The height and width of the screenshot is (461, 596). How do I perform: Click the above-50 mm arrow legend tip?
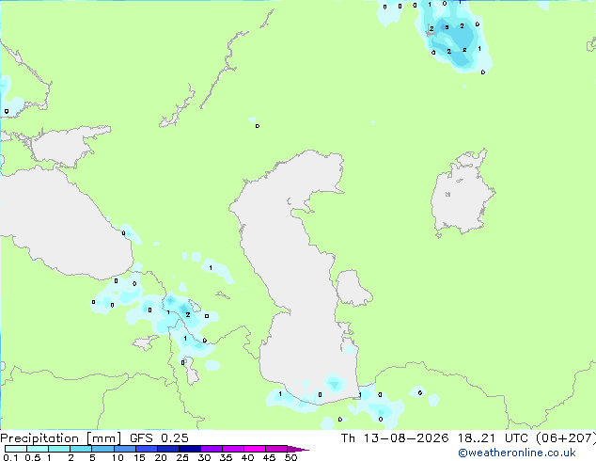pos(298,449)
